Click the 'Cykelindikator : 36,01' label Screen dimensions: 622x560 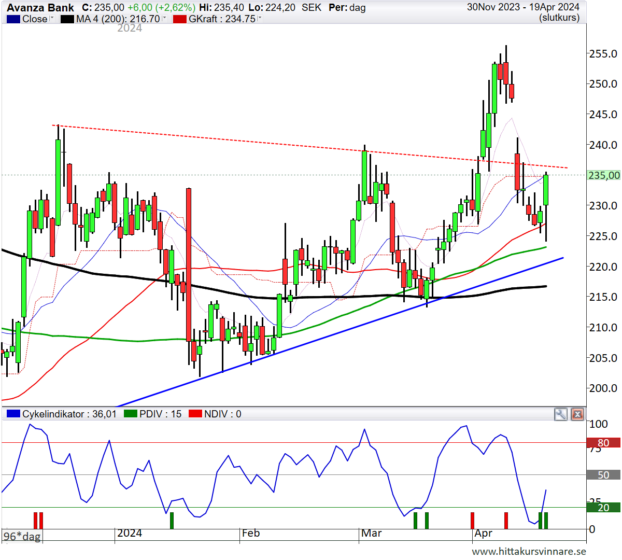(69, 414)
